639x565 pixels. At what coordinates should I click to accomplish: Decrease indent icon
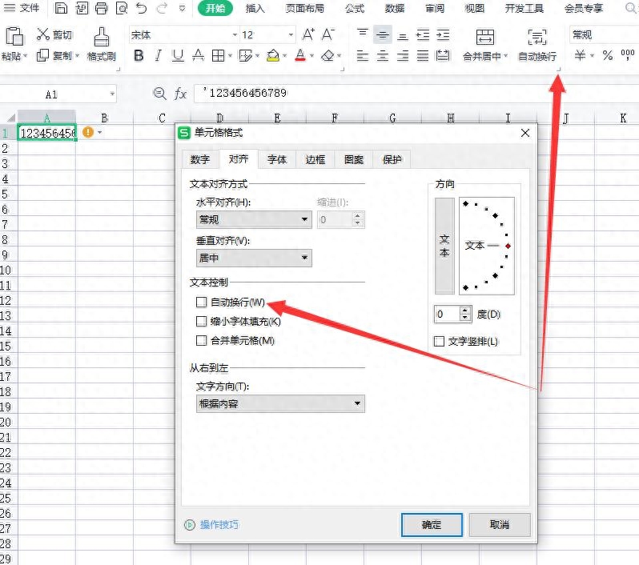coord(423,35)
